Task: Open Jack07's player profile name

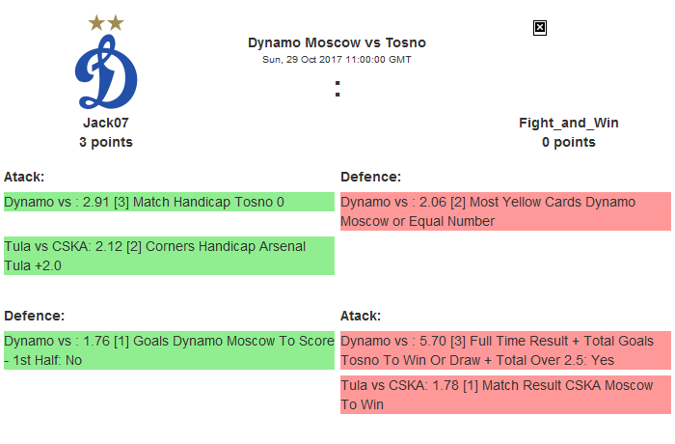Action: coord(106,123)
